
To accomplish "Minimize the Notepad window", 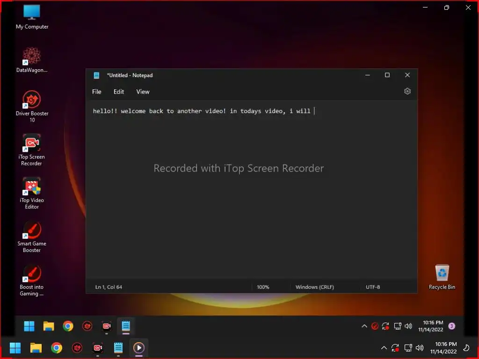I will 368,75.
